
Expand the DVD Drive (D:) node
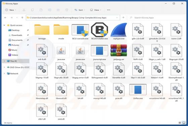[x=4, y=67]
